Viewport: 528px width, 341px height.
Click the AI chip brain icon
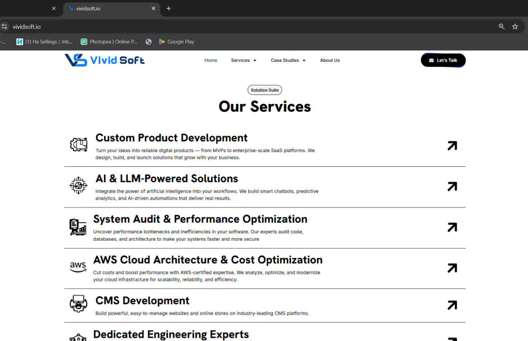tap(79, 185)
